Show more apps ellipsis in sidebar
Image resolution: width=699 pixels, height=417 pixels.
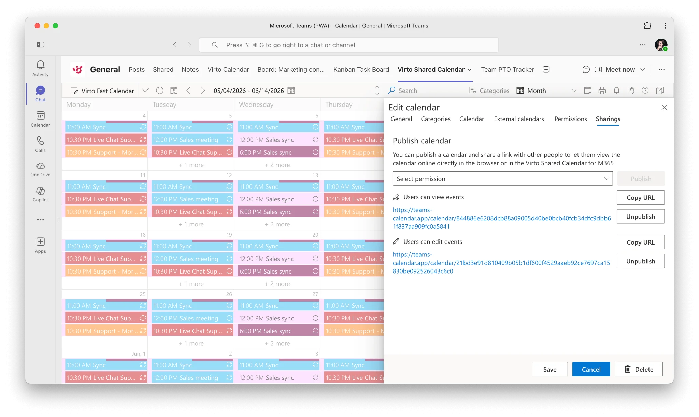[x=40, y=220]
